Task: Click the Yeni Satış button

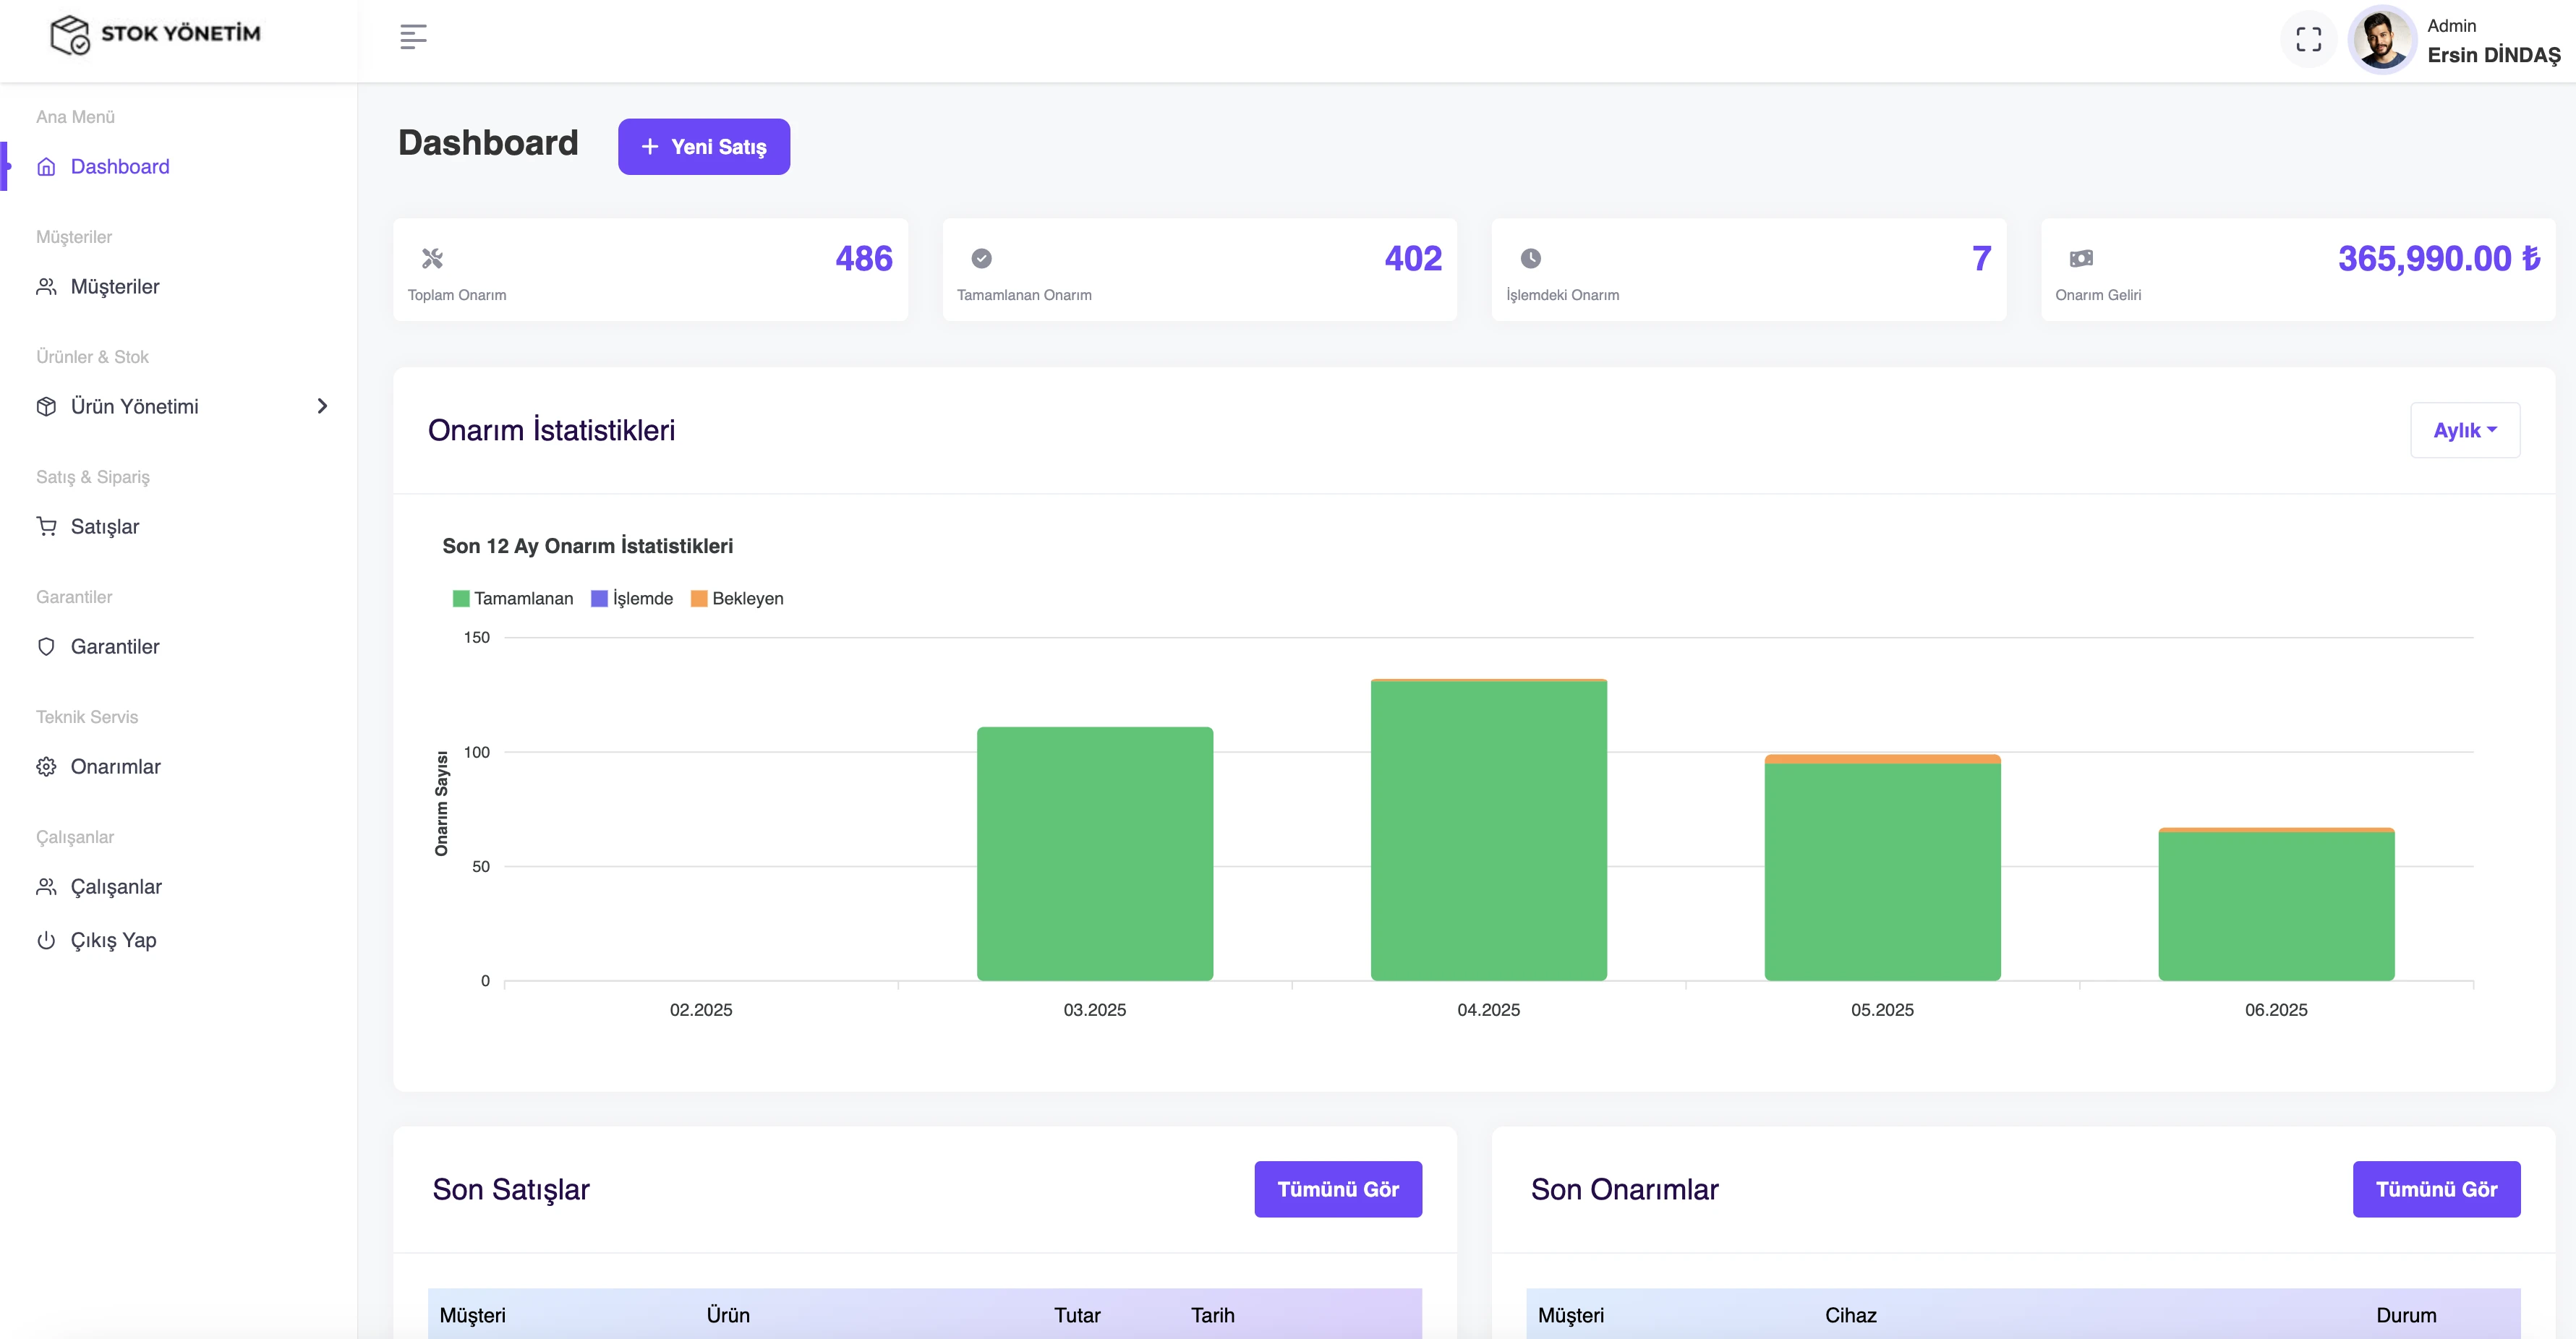Action: coord(703,147)
